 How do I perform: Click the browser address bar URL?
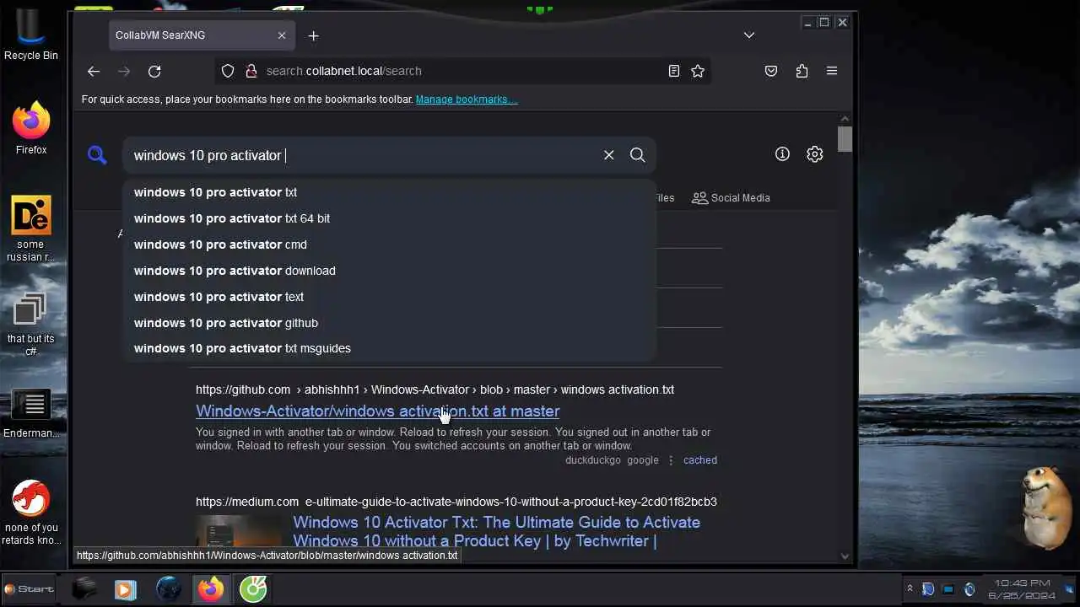coord(344,72)
